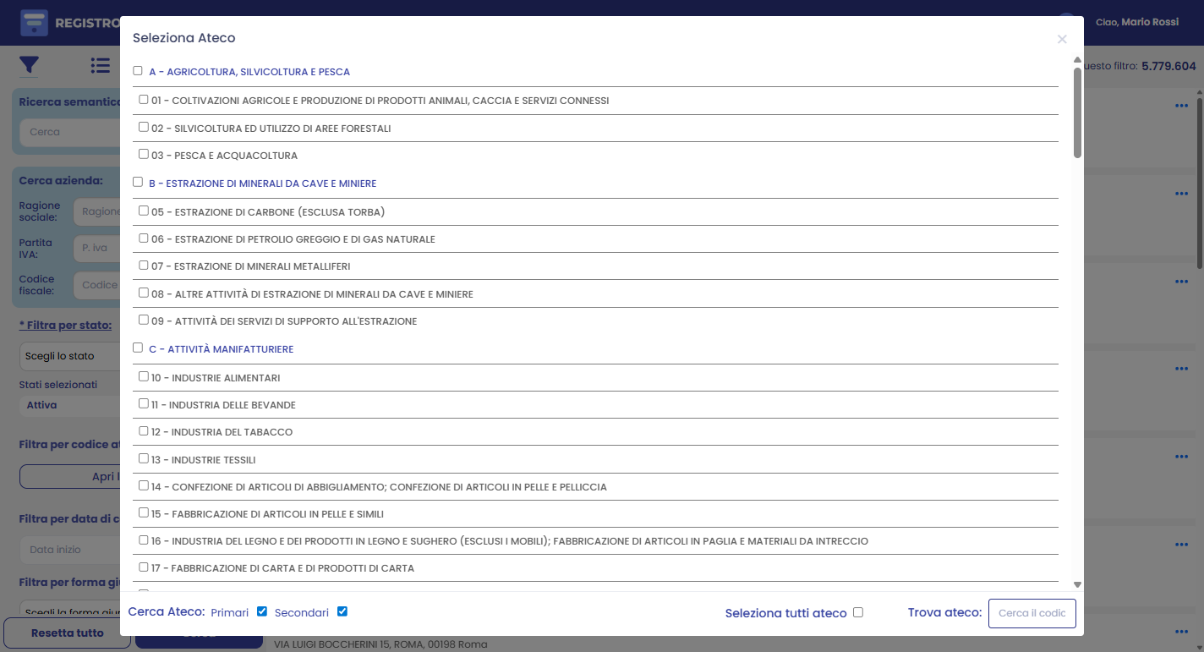Click B - Estrazione di minerali label
Image resolution: width=1204 pixels, height=652 pixels.
coord(262,184)
